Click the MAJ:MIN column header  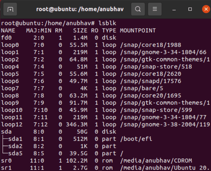click(x=39, y=30)
